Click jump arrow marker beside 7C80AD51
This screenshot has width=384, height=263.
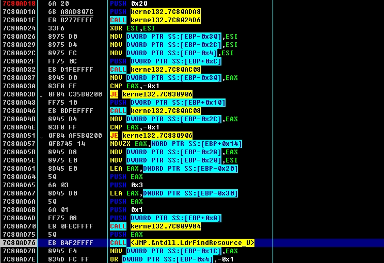tap(41, 137)
